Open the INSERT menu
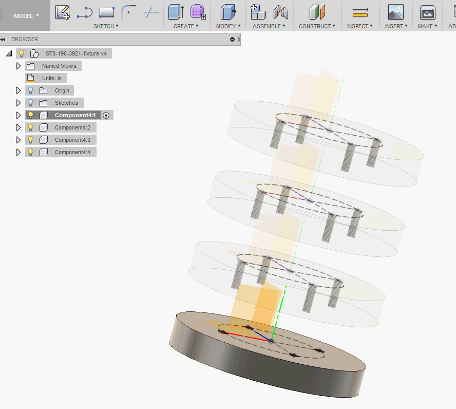The width and height of the screenshot is (456, 409). 396,26
